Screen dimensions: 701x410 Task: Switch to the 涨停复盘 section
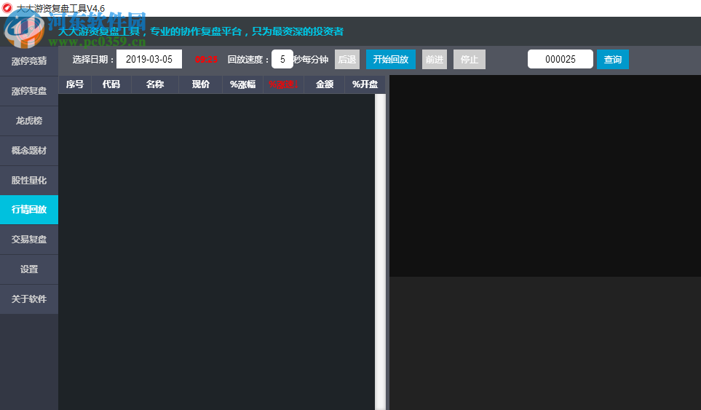click(29, 91)
